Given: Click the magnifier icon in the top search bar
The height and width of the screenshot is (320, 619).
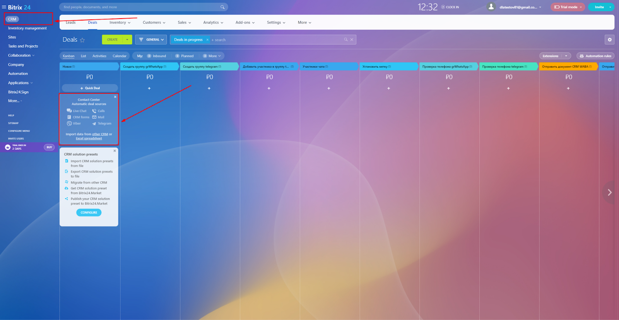Looking at the screenshot, I should pyautogui.click(x=222, y=7).
